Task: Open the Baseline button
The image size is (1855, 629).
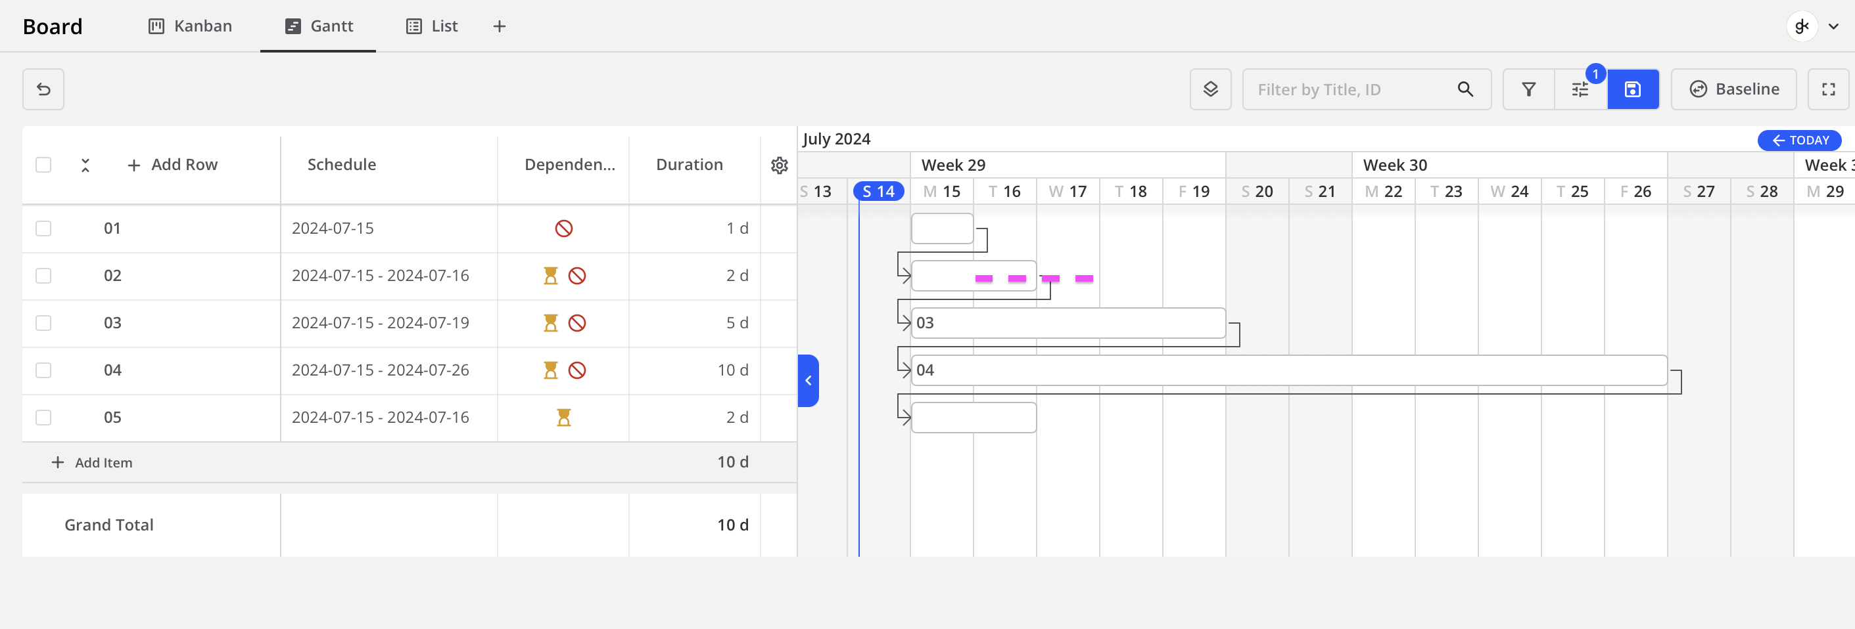Action: click(x=1734, y=89)
